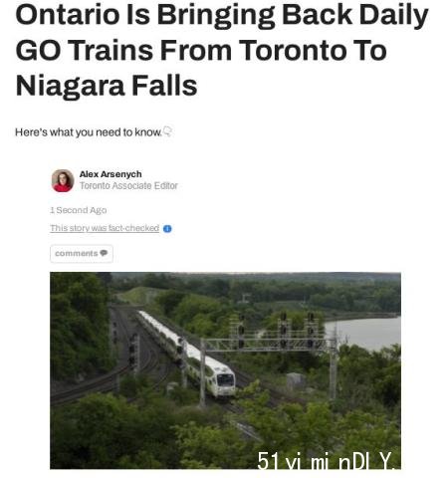Click the blue info icon by fact-checked
448x478 pixels.
tap(167, 229)
